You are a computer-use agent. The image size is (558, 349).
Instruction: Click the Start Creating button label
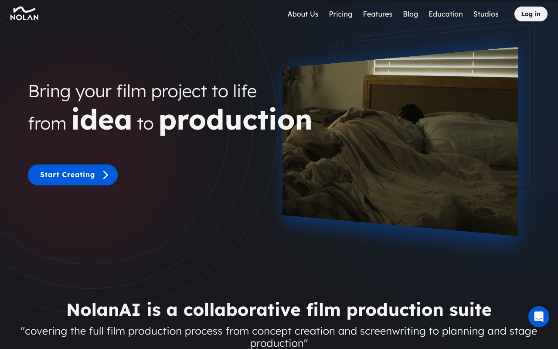[x=68, y=175]
